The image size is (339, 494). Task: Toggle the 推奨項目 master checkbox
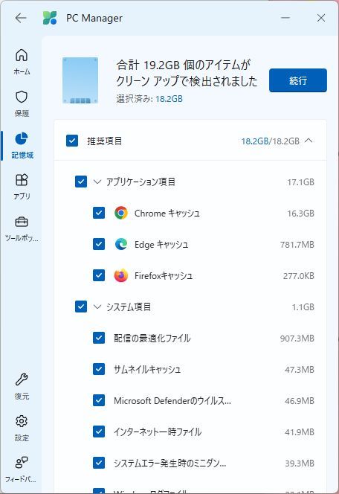point(72,141)
